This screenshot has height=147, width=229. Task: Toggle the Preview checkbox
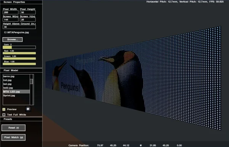4,109
